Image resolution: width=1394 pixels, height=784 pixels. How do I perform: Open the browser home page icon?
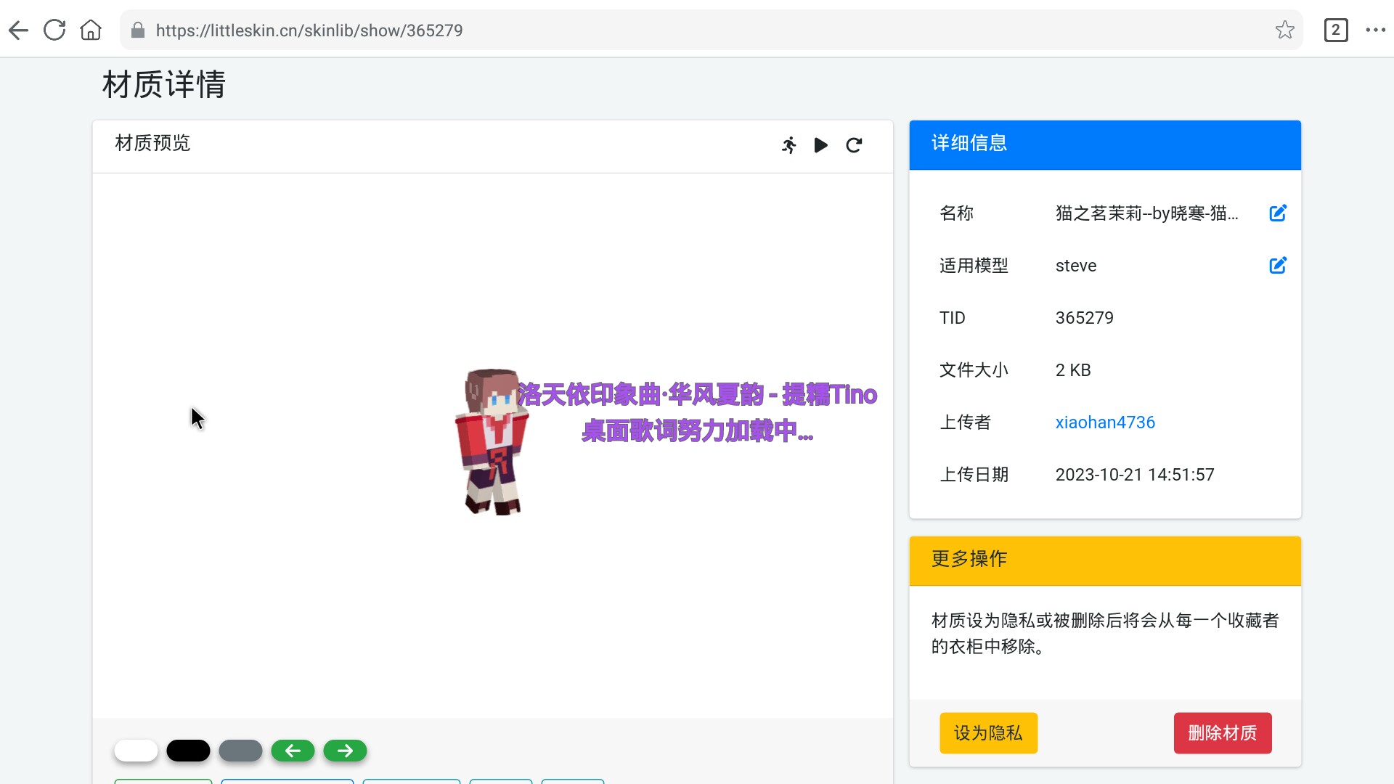[91, 30]
